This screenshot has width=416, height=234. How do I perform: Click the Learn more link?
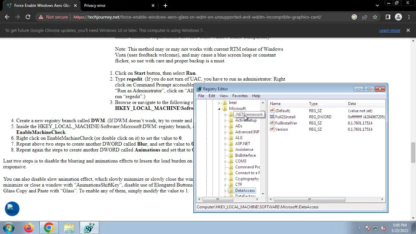pyautogui.click(x=389, y=30)
